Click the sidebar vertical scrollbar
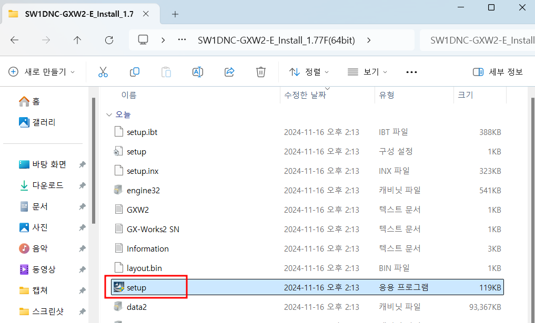Viewport: 535px width, 323px height. [94, 160]
